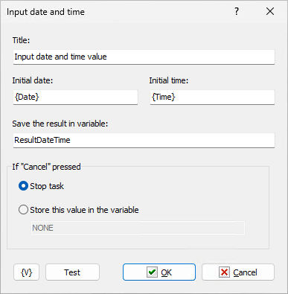This screenshot has height=294, width=288.
Task: Focus the Title text field
Action: point(144,57)
